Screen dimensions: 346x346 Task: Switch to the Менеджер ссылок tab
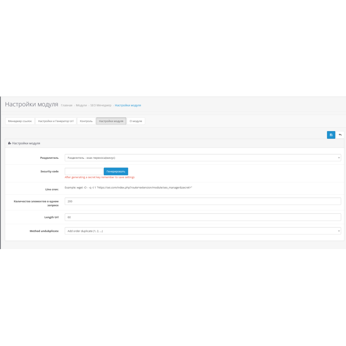(19, 121)
